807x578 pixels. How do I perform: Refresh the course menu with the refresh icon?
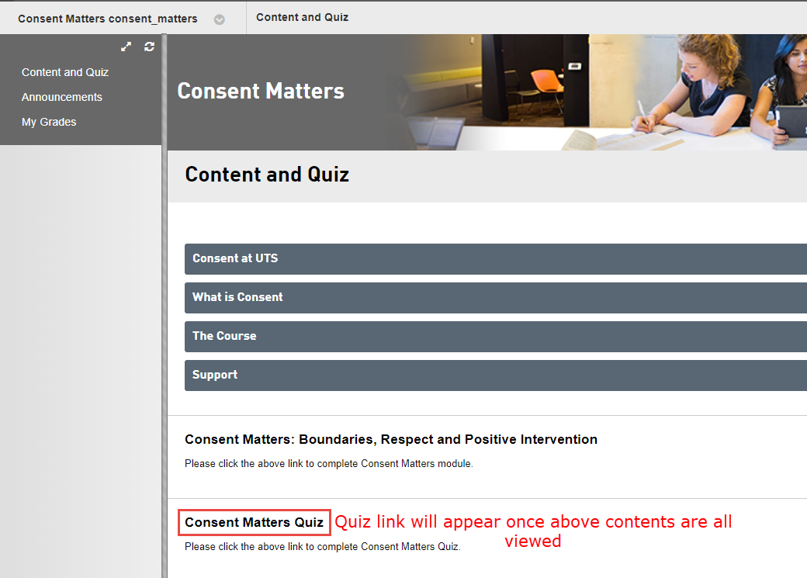click(x=149, y=47)
